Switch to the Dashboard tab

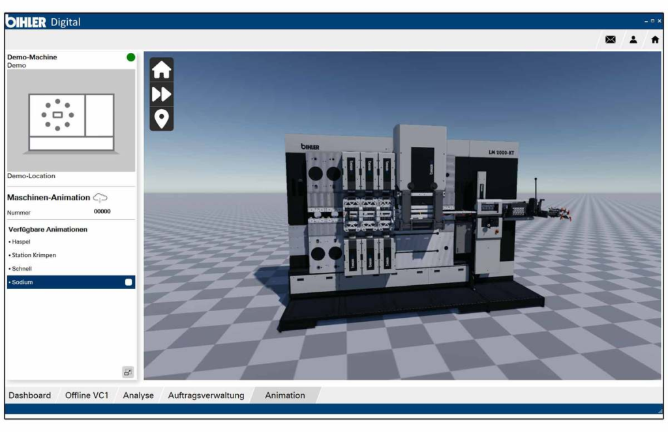29,395
